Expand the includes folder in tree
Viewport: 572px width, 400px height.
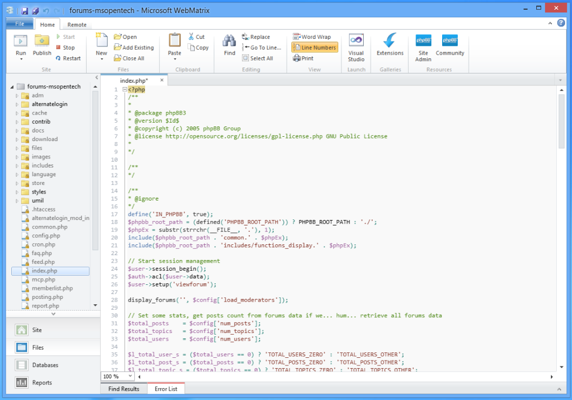(17, 165)
